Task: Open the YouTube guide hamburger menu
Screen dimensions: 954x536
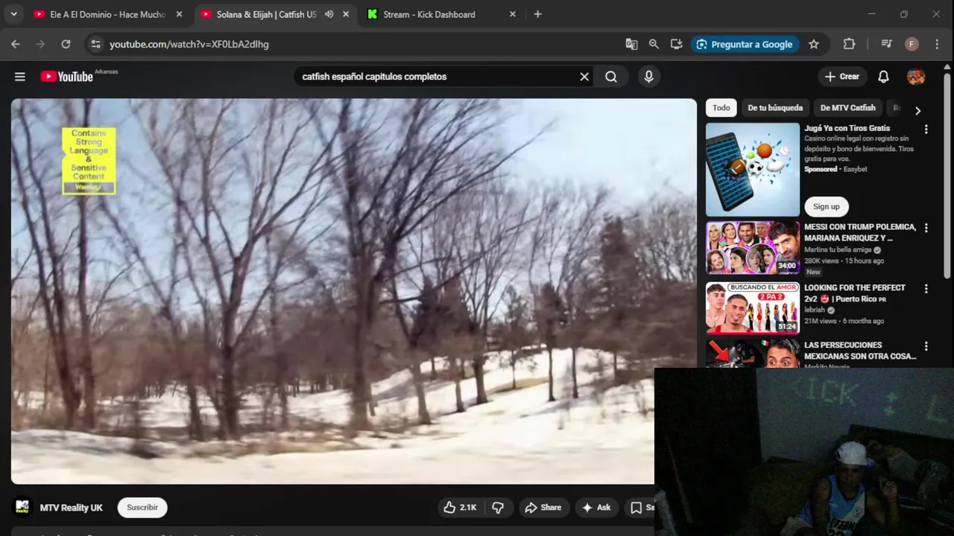Action: (x=20, y=77)
